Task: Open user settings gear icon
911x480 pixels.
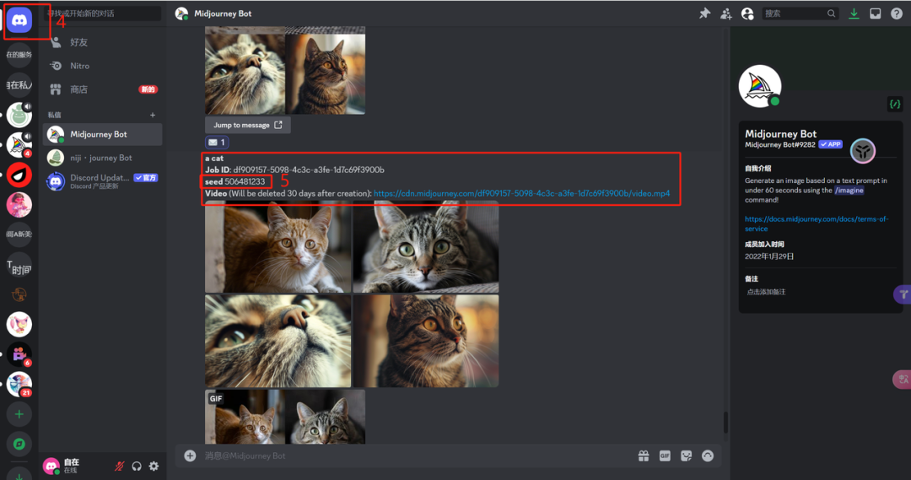Action: point(154,467)
